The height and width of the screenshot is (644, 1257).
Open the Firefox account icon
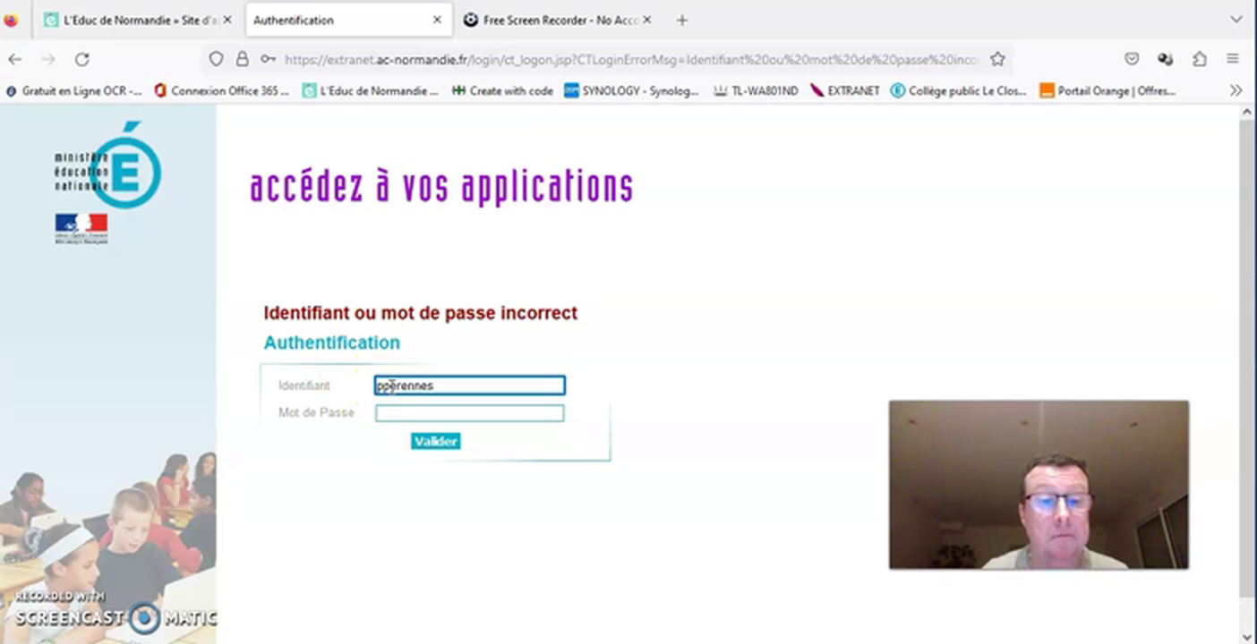coord(1165,59)
